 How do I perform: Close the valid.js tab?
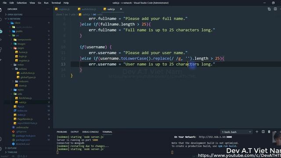point(121,9)
